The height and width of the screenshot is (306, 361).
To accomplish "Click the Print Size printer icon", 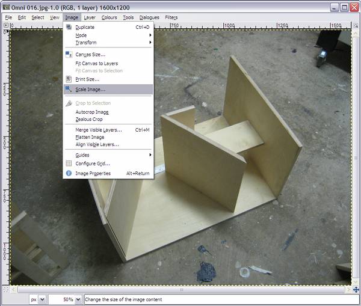I will pos(69,79).
